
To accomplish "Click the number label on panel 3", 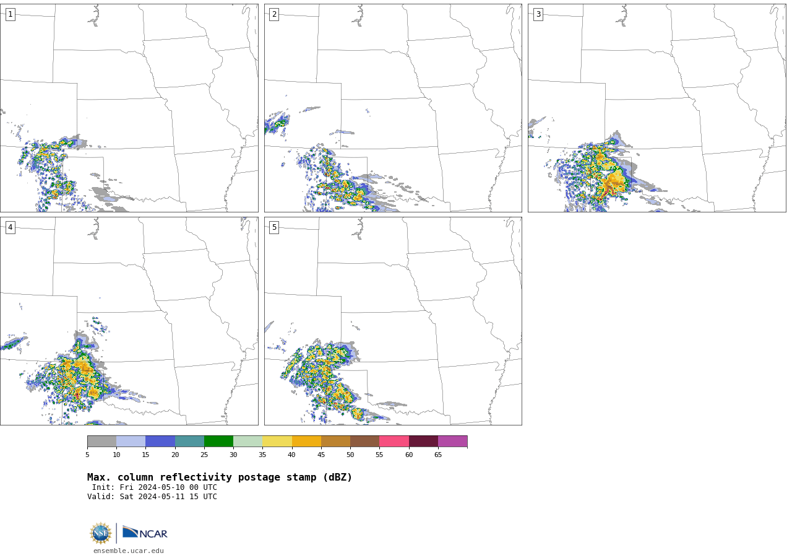I will point(538,14).
